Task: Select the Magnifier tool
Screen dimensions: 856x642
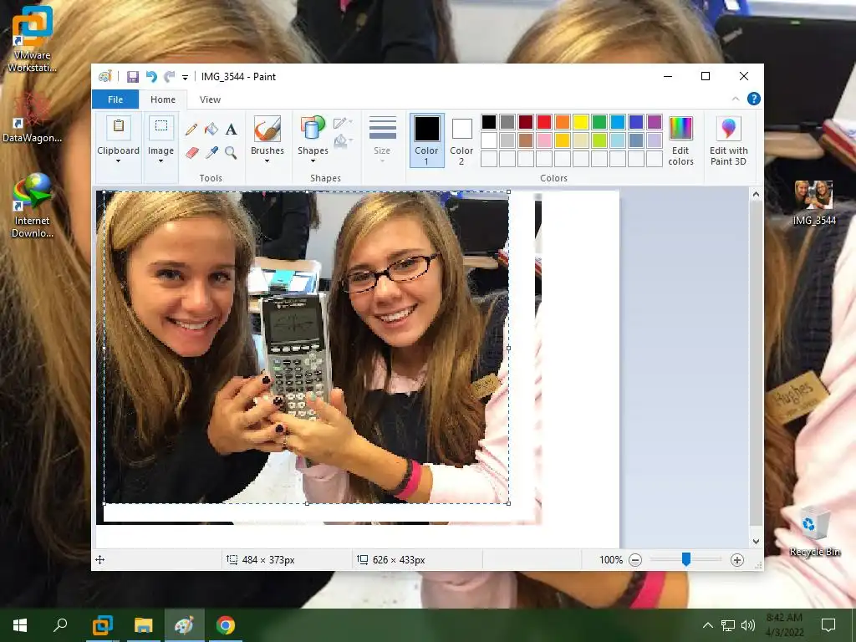Action: point(231,152)
